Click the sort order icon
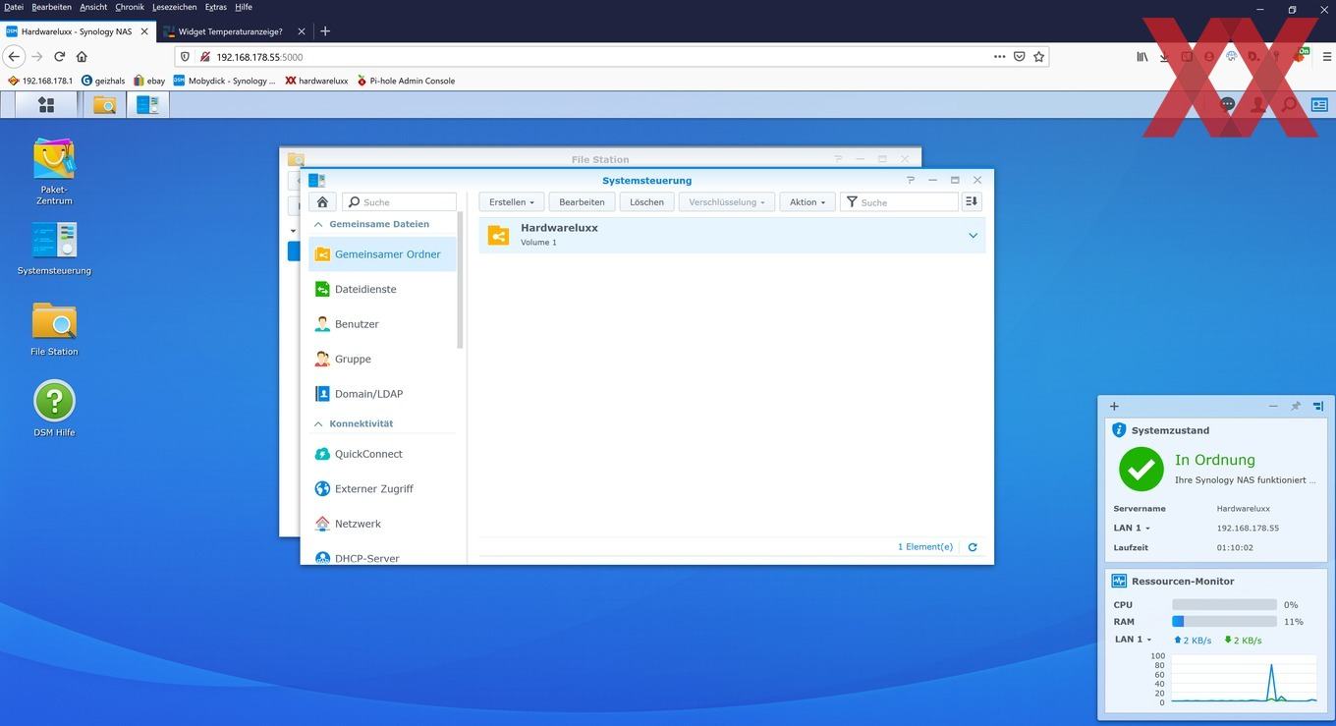This screenshot has height=726, width=1336. (972, 201)
